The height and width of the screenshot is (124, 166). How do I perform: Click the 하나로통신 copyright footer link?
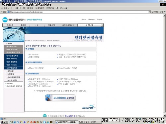coord(70,116)
